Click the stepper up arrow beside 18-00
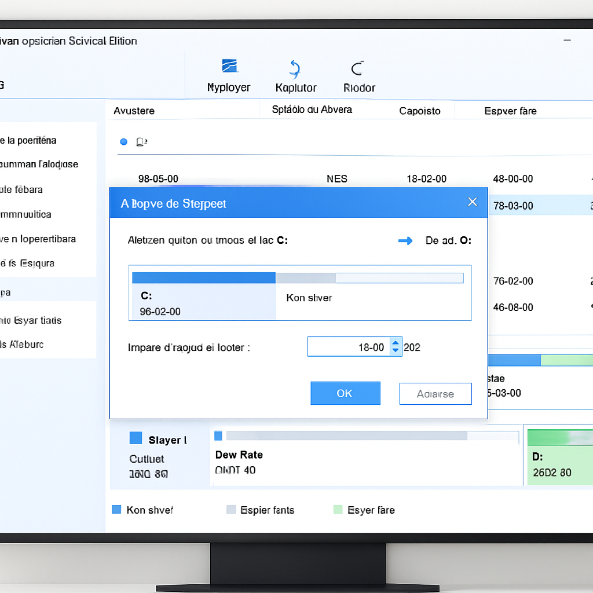 coord(396,342)
